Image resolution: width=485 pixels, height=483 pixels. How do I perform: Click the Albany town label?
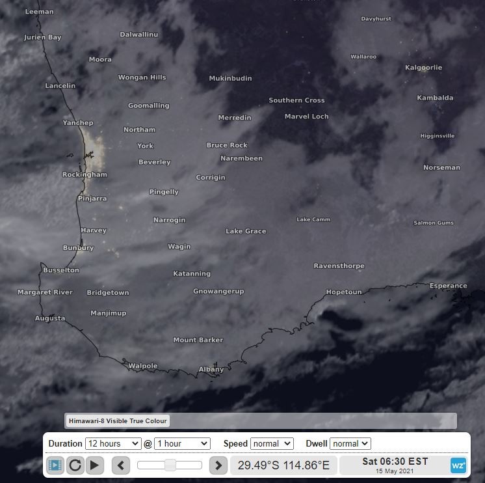pos(211,370)
